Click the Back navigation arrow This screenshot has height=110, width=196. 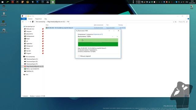[23, 22]
